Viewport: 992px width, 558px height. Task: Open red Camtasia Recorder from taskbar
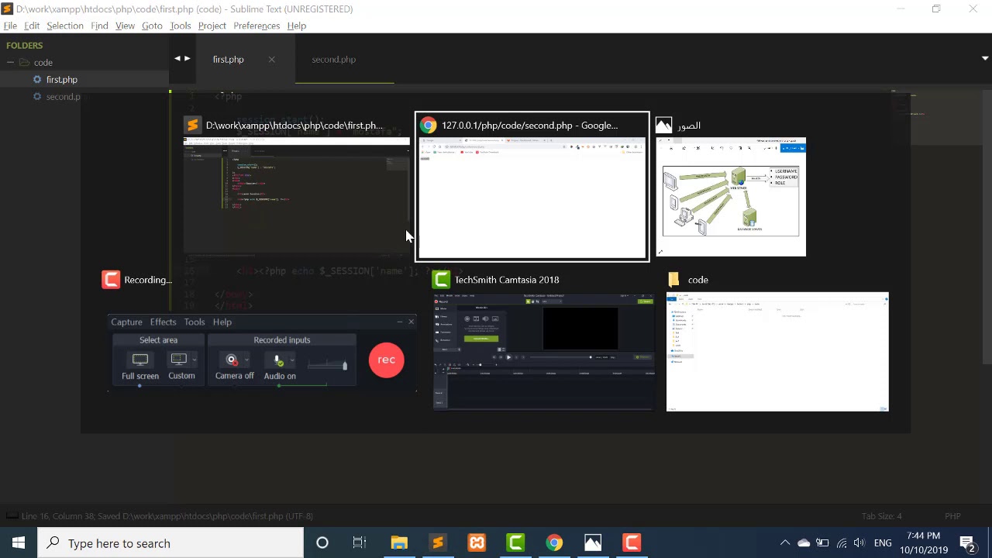tap(632, 543)
